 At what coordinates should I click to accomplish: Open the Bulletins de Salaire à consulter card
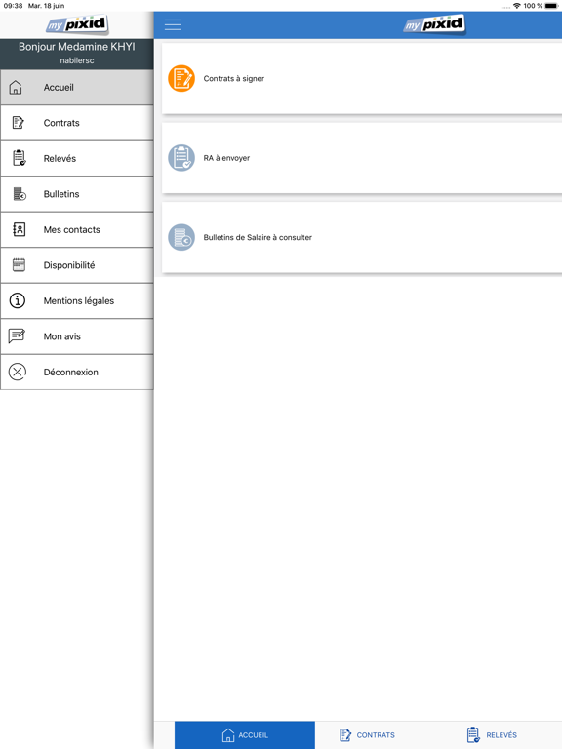[x=362, y=237]
